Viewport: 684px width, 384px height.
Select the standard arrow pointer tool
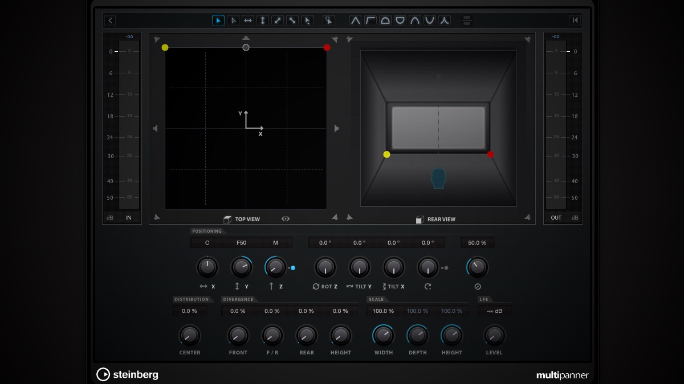coord(218,20)
